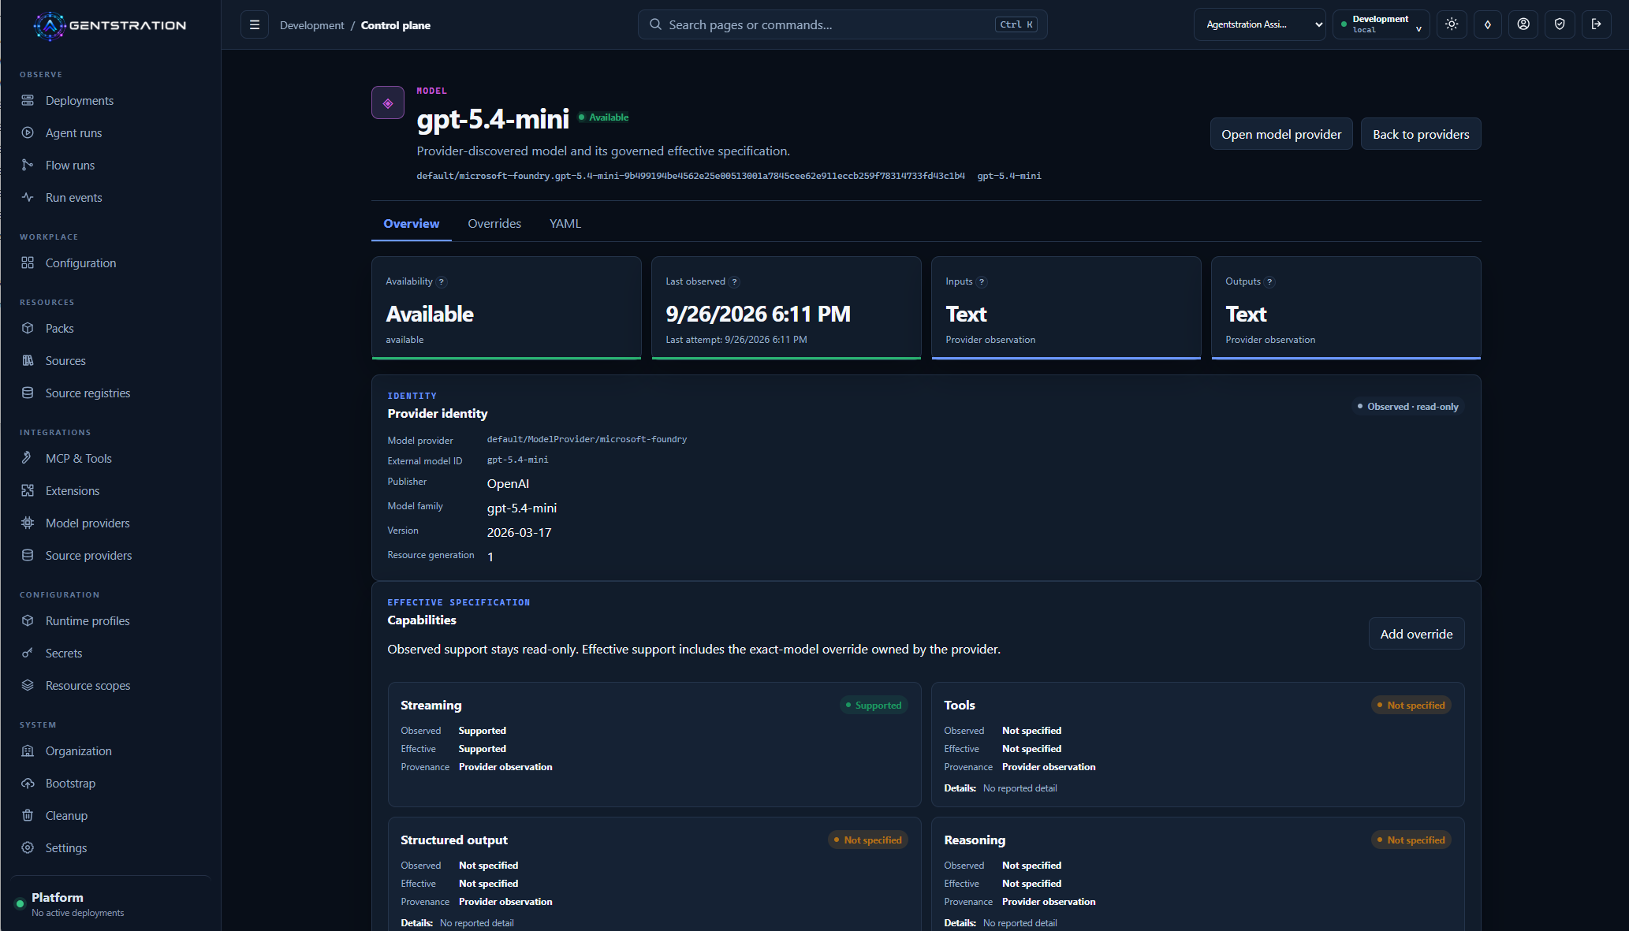Click the Supported badge on the Streaming card
The height and width of the screenshot is (931, 1629).
point(874,706)
